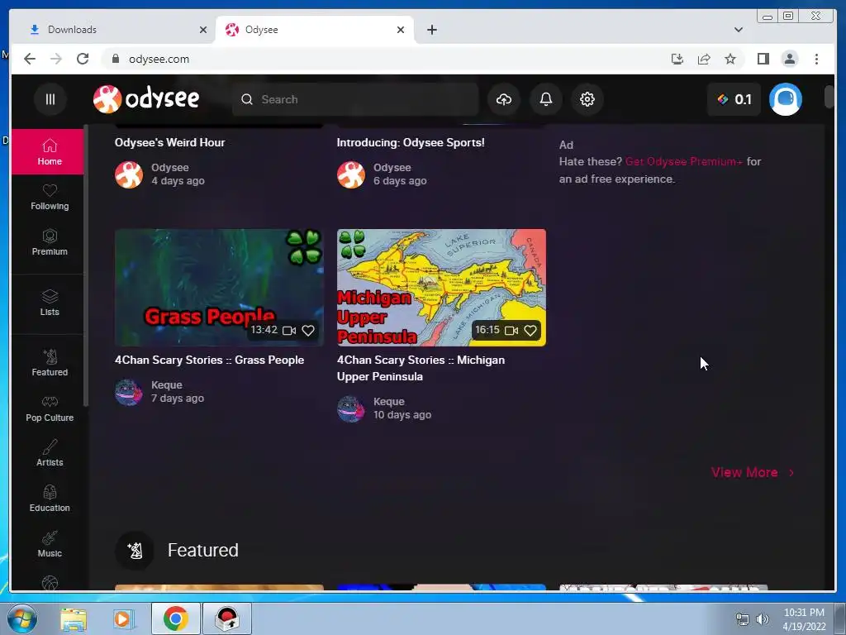Switch to the Downloads tab

click(115, 30)
